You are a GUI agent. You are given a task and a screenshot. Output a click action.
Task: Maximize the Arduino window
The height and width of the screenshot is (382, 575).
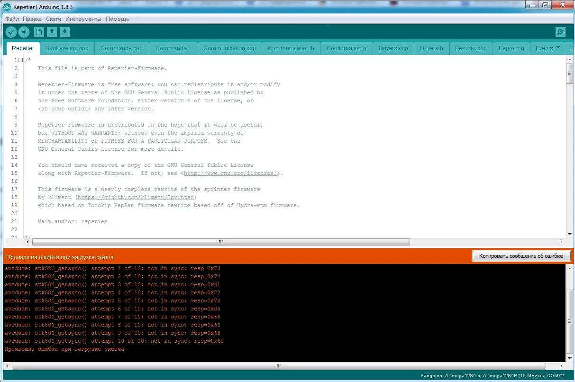(545, 5)
